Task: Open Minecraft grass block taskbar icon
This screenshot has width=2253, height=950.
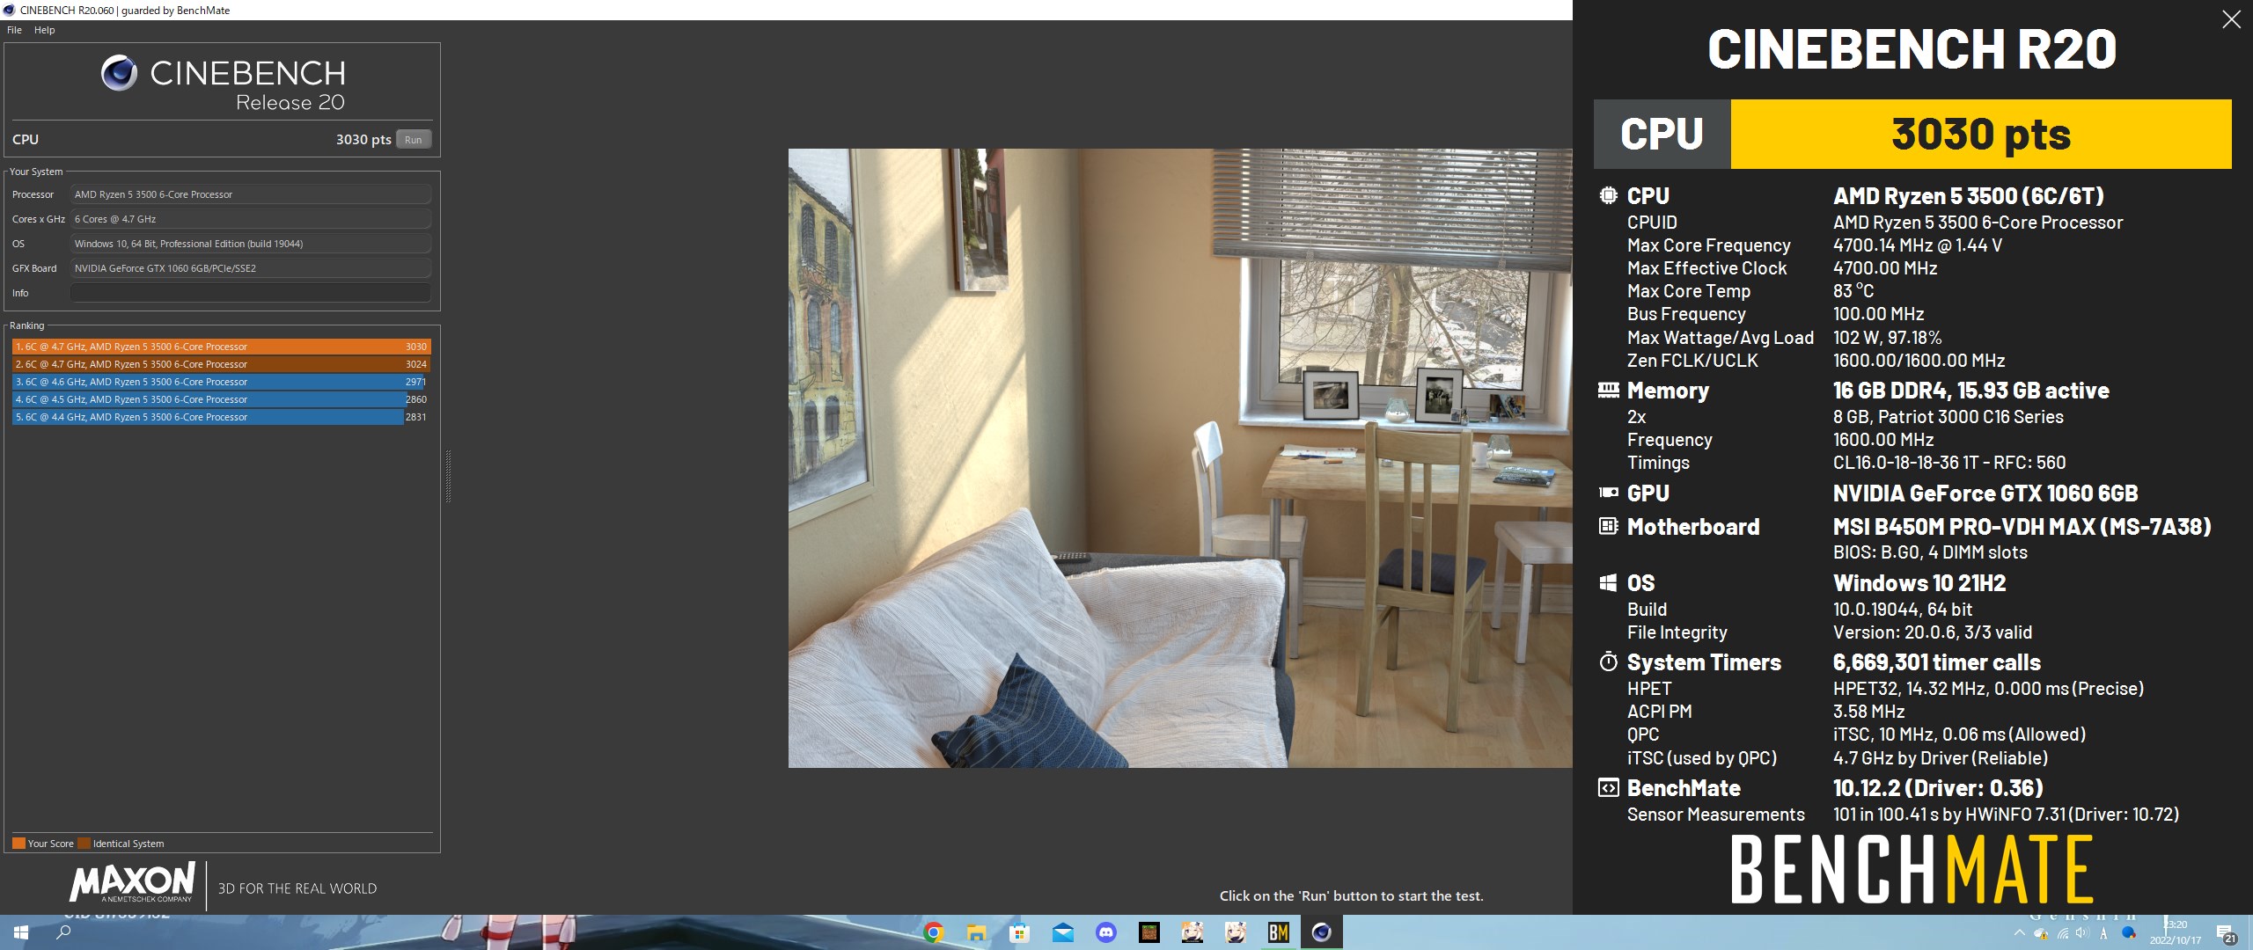Action: click(1149, 932)
